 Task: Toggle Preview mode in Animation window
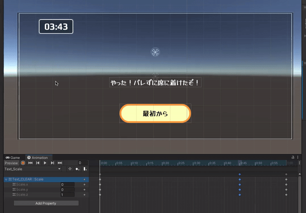[x=11, y=163]
